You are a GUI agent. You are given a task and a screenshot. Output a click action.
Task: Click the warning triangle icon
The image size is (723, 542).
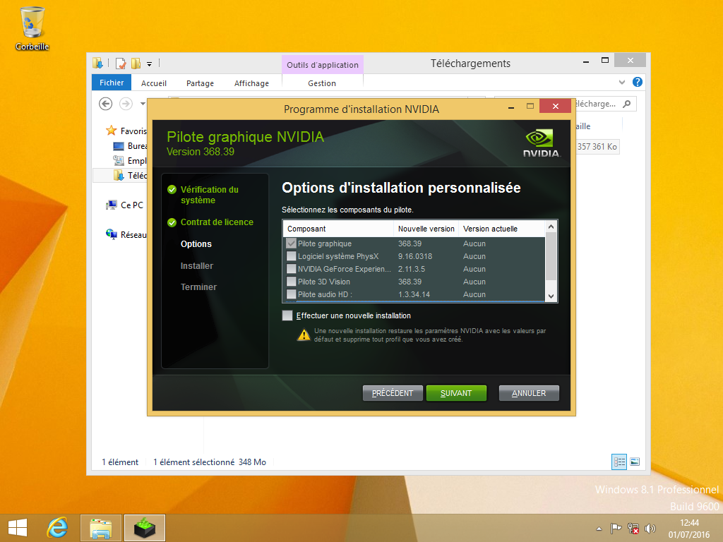[304, 335]
